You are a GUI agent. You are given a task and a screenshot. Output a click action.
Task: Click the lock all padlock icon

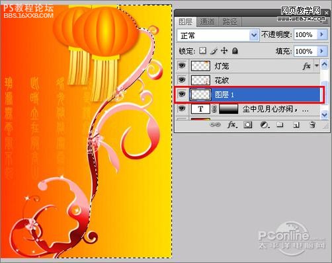[x=235, y=51]
